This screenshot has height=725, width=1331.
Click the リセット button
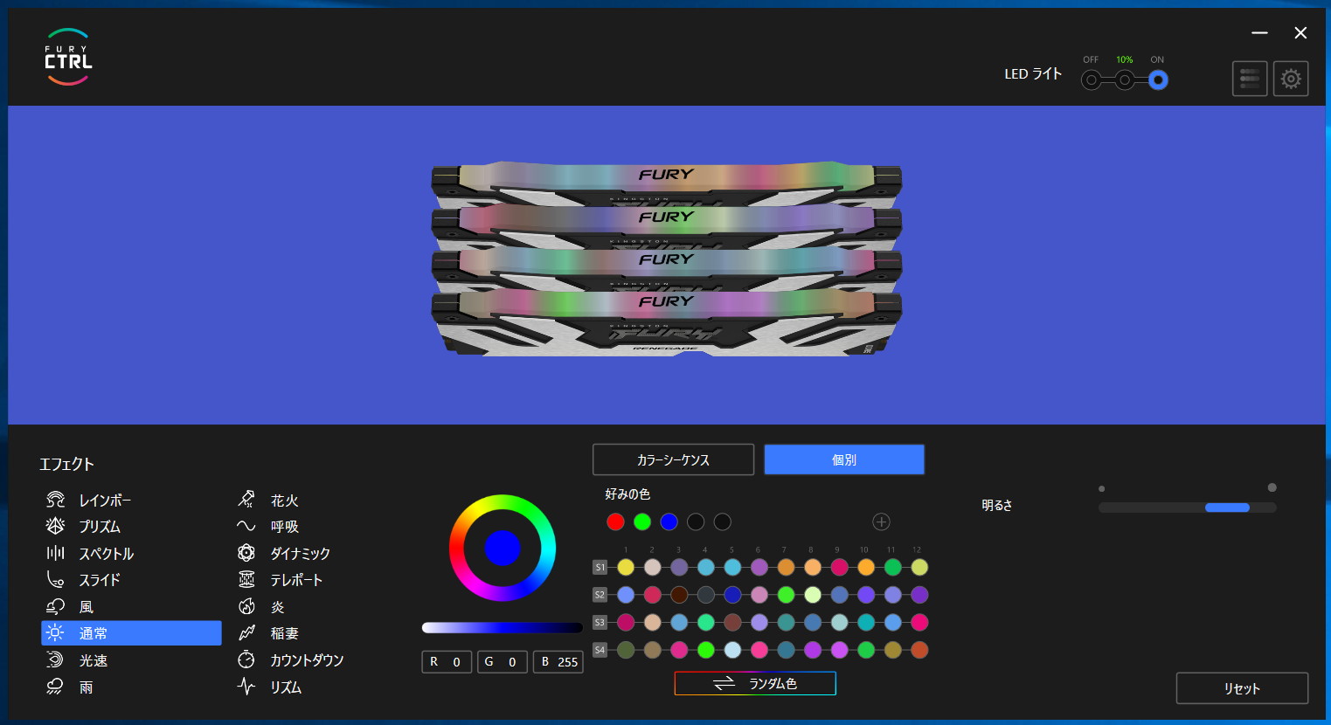(x=1242, y=688)
